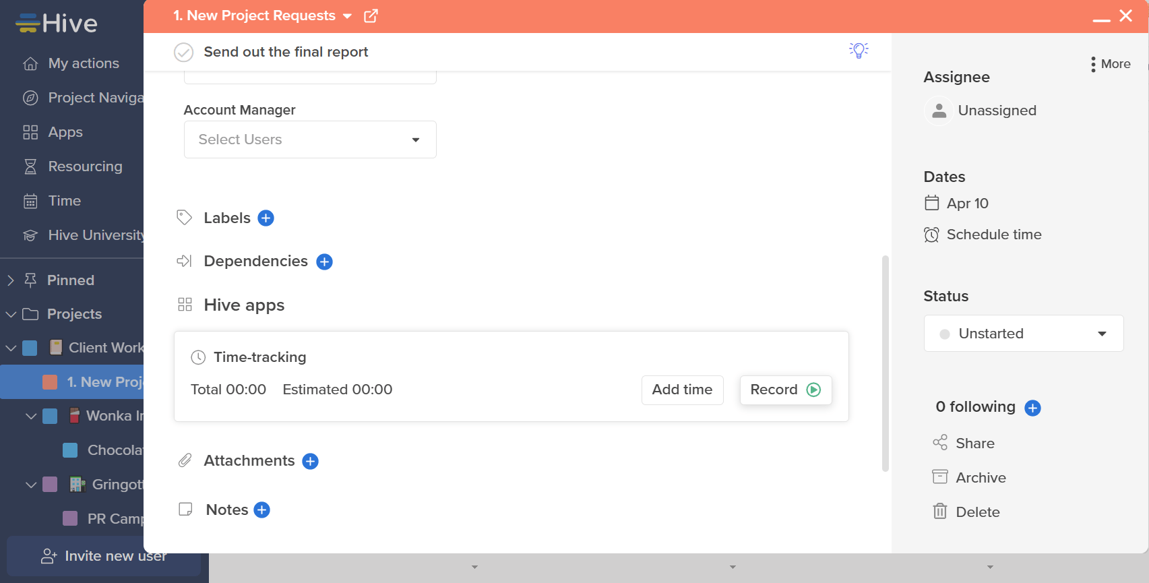
Task: Click the Add time button
Action: (x=683, y=390)
